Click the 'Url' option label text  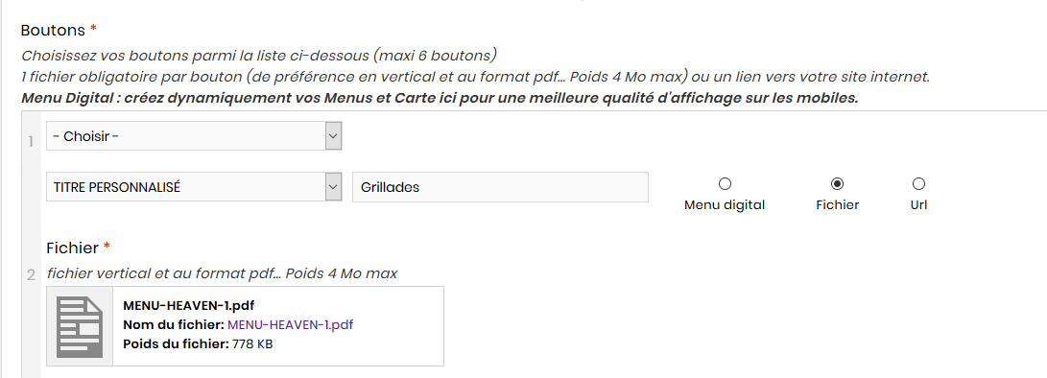click(x=918, y=205)
